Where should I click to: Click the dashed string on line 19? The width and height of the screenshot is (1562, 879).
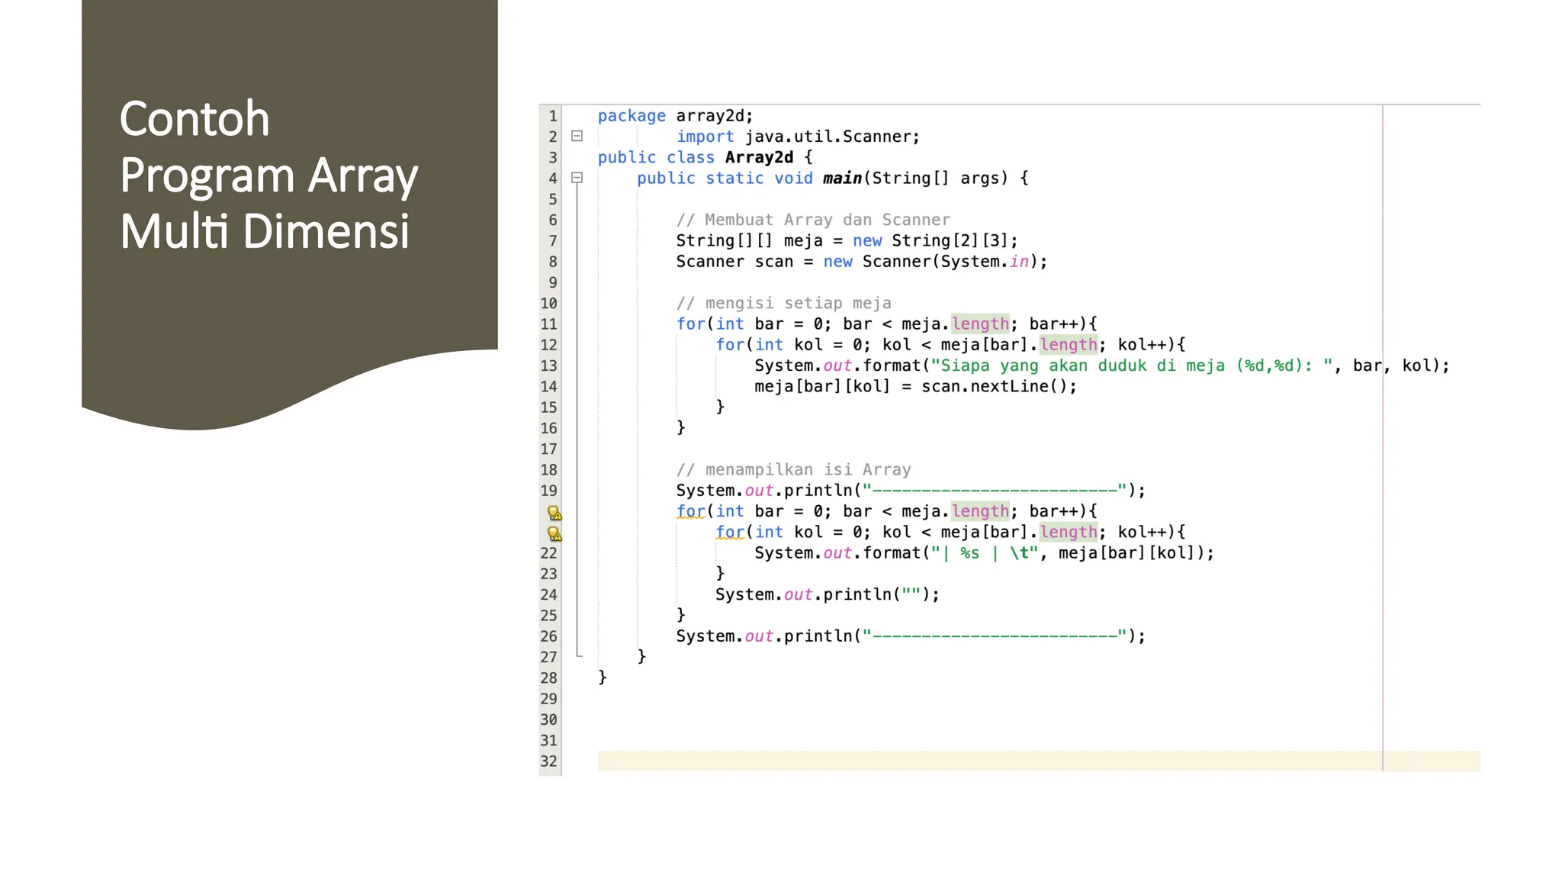click(x=995, y=490)
